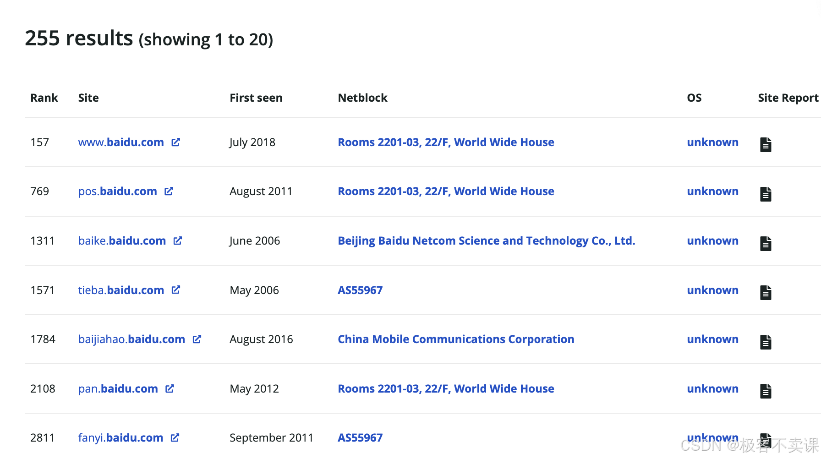Click the 255 results heading
This screenshot has height=459, width=821.
[x=149, y=38]
